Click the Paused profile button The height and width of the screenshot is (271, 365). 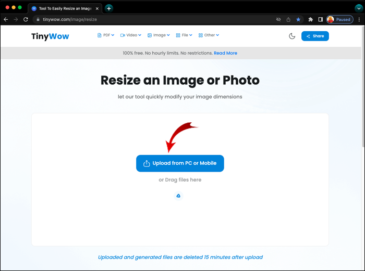pos(339,20)
